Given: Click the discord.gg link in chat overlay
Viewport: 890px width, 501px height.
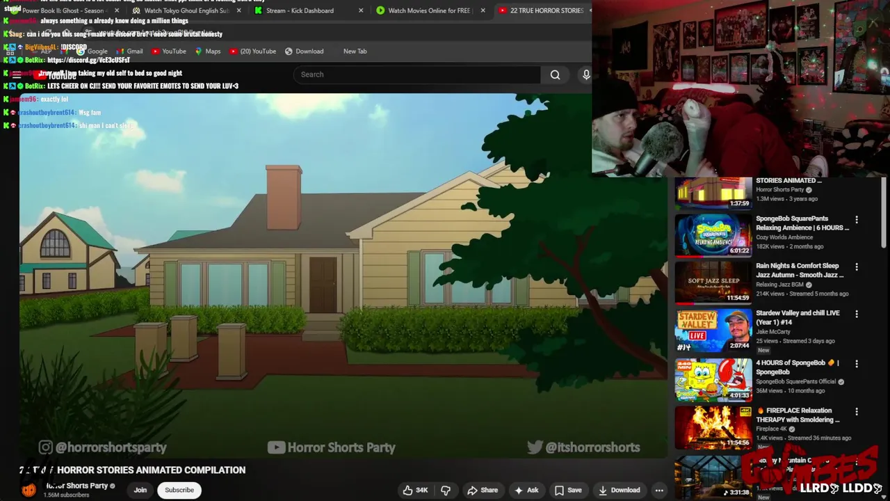Looking at the screenshot, I should coord(88,60).
